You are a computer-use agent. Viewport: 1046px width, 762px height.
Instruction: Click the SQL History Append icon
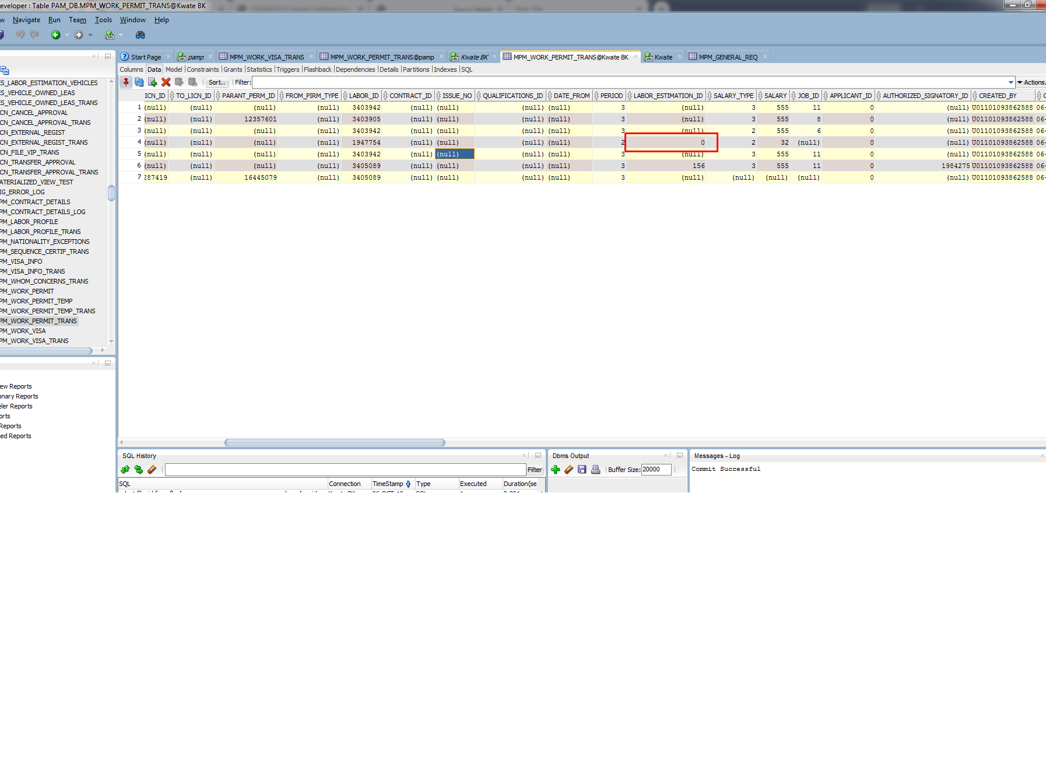click(x=125, y=470)
